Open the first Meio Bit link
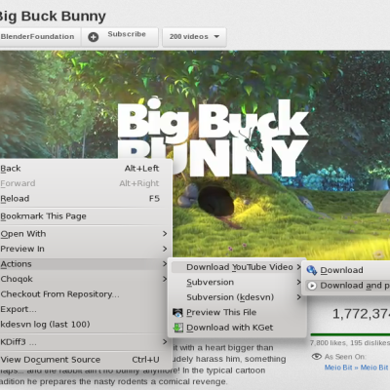Screen dimensions: 390x390 (338, 368)
